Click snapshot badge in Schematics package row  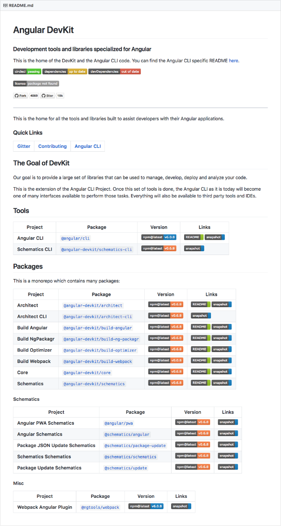[x=222, y=383]
